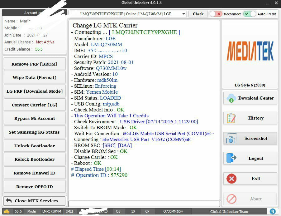The height and width of the screenshot is (216, 281).
Task: Click the LGE Mobile USB Serial Port (COM81) text
Action: point(168,134)
